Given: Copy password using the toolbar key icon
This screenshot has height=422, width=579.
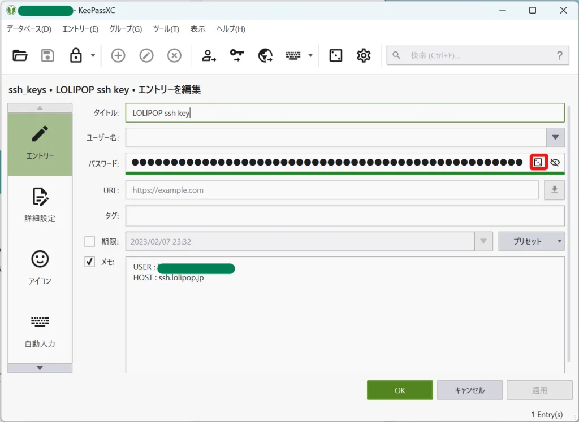Looking at the screenshot, I should 237,55.
